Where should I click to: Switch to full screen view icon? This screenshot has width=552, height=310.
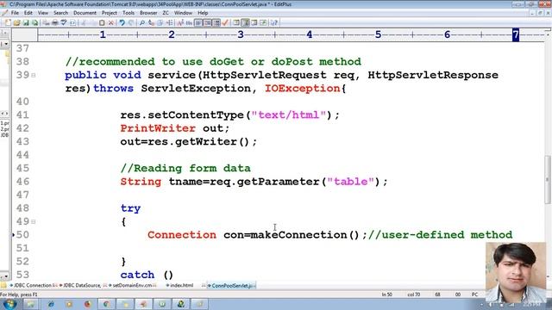(x=263, y=22)
